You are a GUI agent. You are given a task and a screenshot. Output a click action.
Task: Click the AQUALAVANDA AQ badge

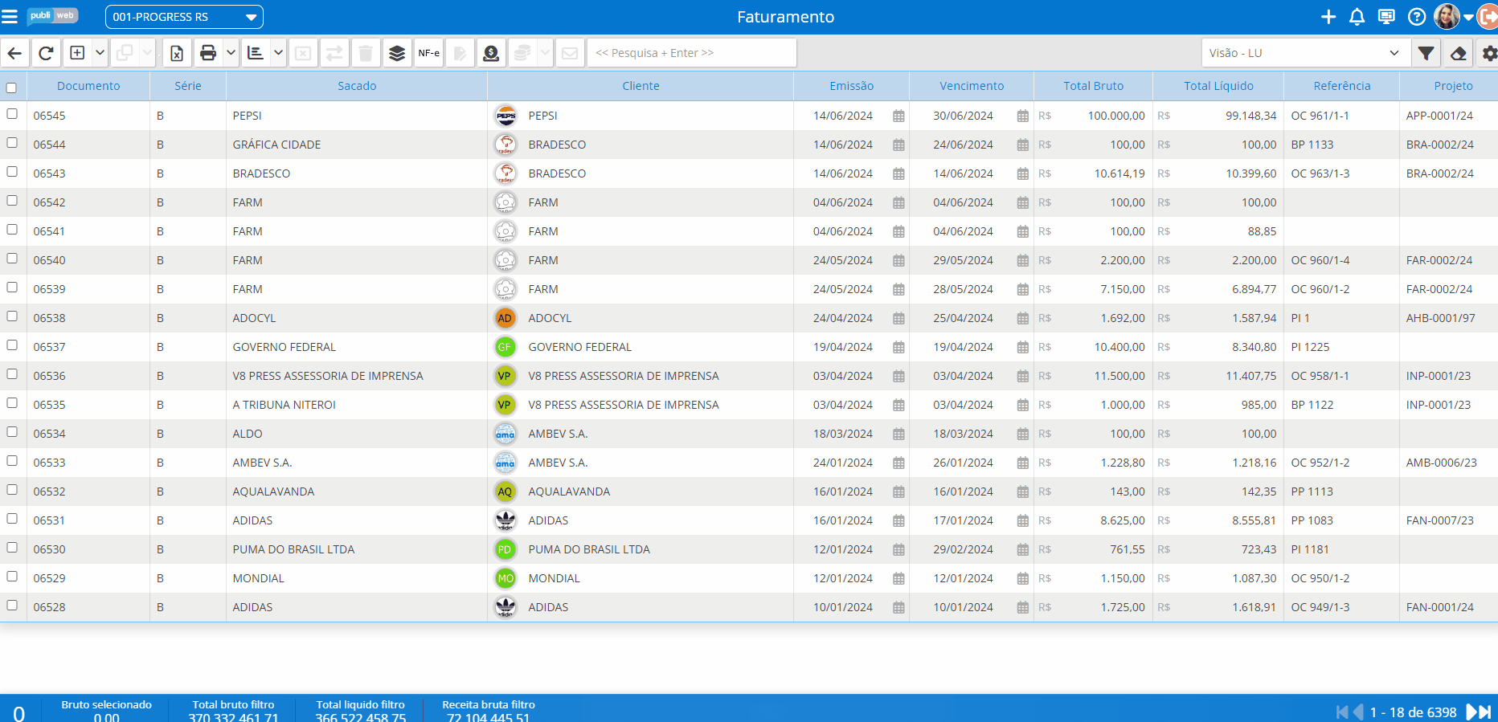point(505,492)
